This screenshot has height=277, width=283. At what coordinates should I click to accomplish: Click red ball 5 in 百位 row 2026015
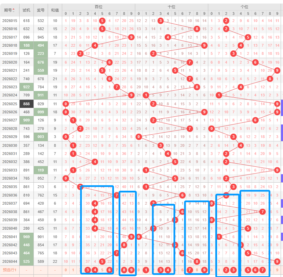click(102, 21)
